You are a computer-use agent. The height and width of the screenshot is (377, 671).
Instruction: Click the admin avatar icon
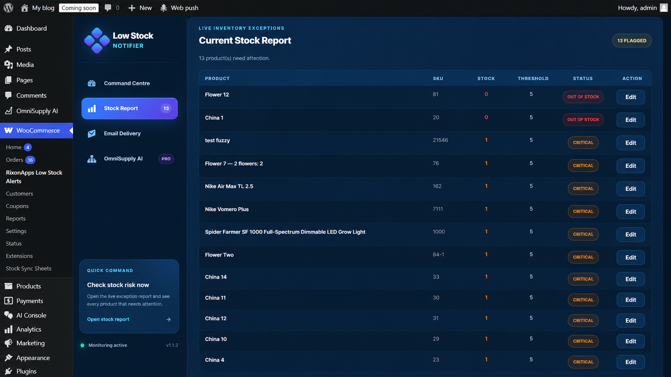664,8
